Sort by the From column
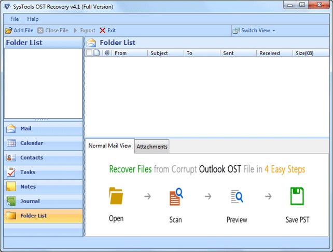 (130, 53)
